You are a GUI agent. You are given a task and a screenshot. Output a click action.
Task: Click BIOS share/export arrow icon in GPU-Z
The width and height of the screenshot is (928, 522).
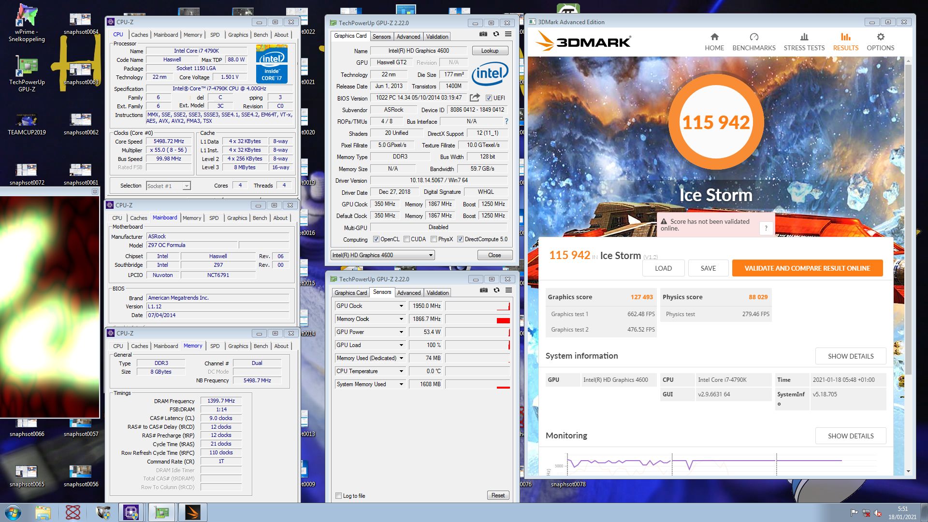tap(475, 98)
